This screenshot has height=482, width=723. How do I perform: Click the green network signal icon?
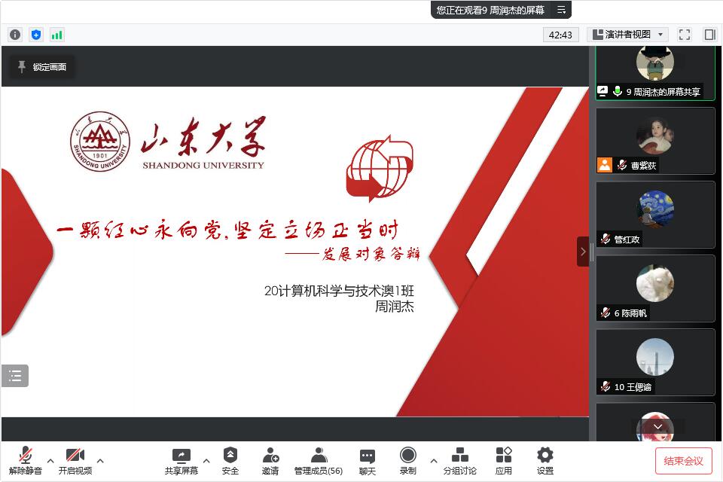pos(57,35)
